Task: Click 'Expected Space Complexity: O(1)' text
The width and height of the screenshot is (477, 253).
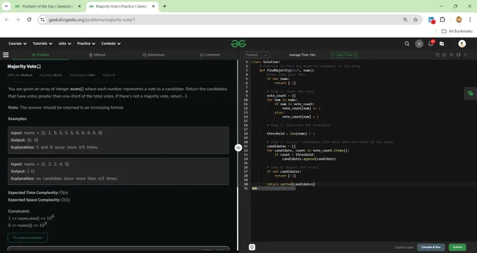Action: point(39,200)
